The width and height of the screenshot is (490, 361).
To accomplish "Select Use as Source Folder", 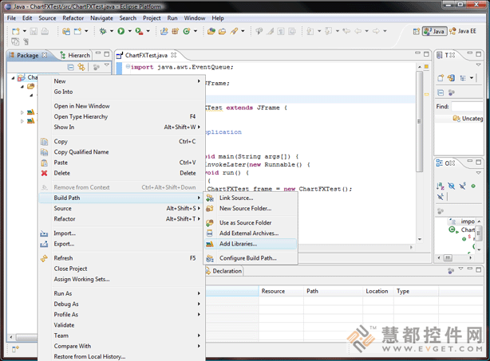I will [251, 223].
